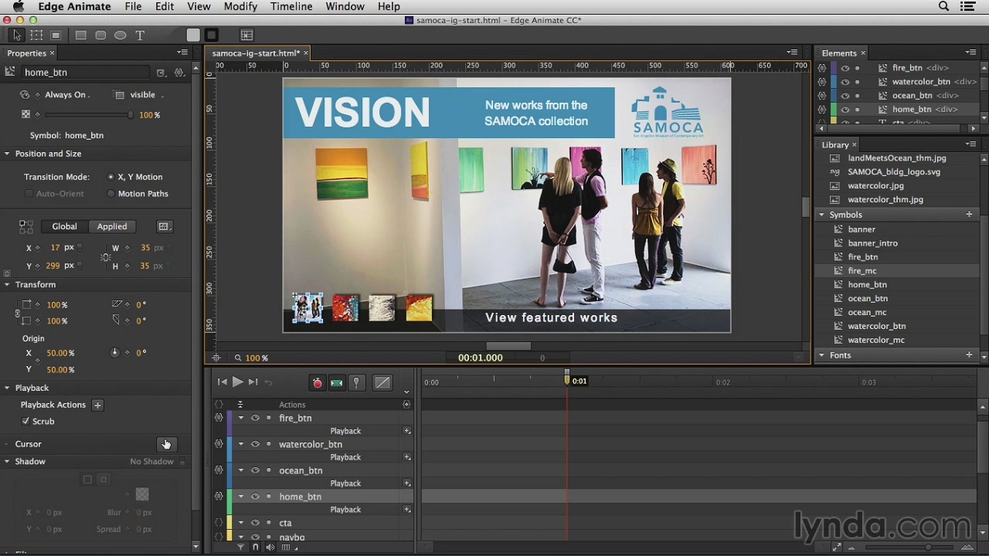The image size is (989, 556).
Task: Toggle timeline audio speaker icon
Action: (x=270, y=548)
